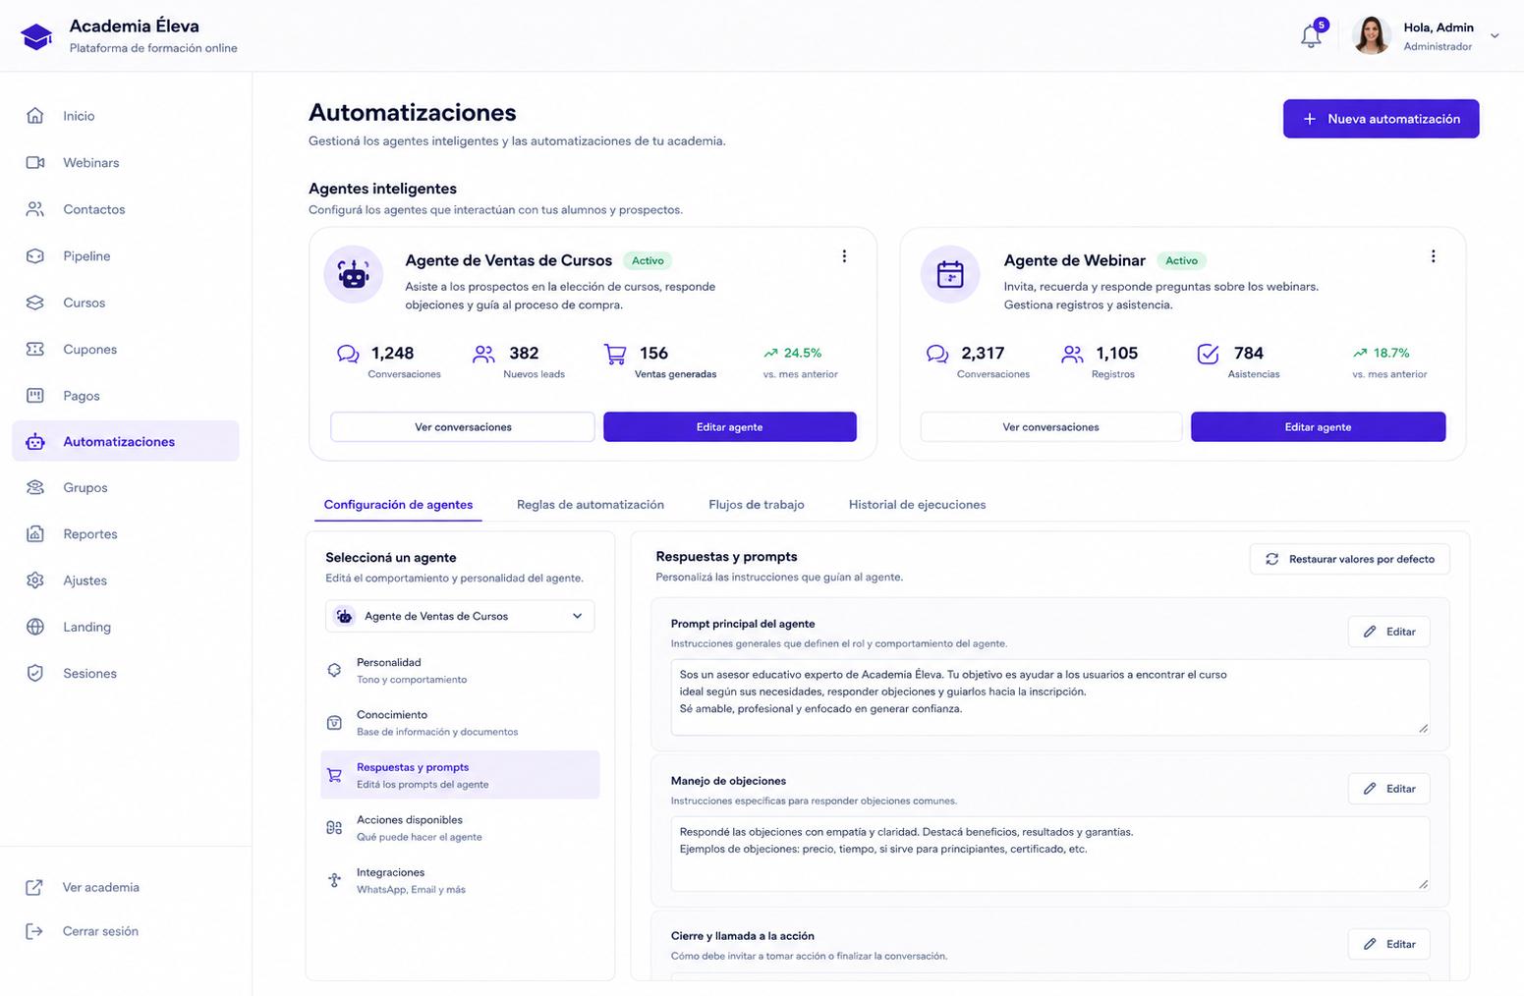This screenshot has width=1524, height=996.
Task: Click the 18.7% growth indicator
Action: tap(1382, 353)
